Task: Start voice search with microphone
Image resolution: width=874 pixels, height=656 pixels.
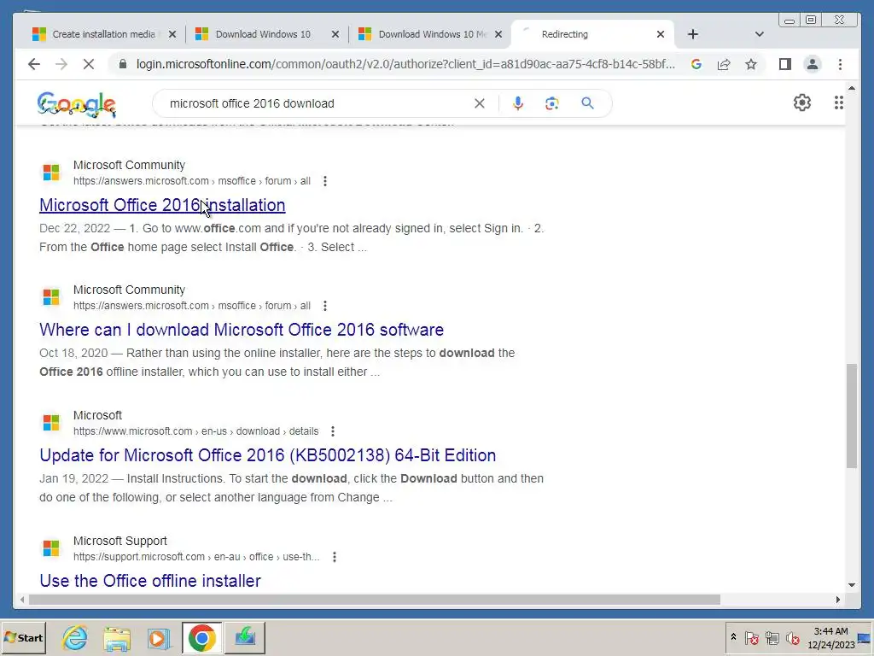Action: tap(518, 103)
